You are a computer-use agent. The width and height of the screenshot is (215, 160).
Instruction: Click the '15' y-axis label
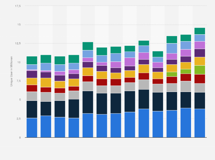(19, 25)
